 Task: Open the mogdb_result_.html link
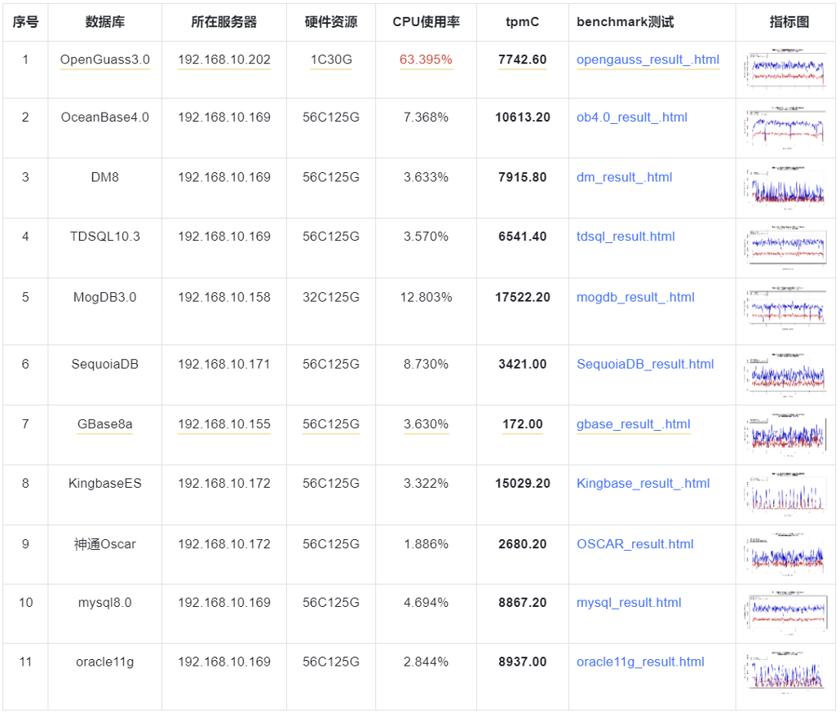tap(635, 297)
